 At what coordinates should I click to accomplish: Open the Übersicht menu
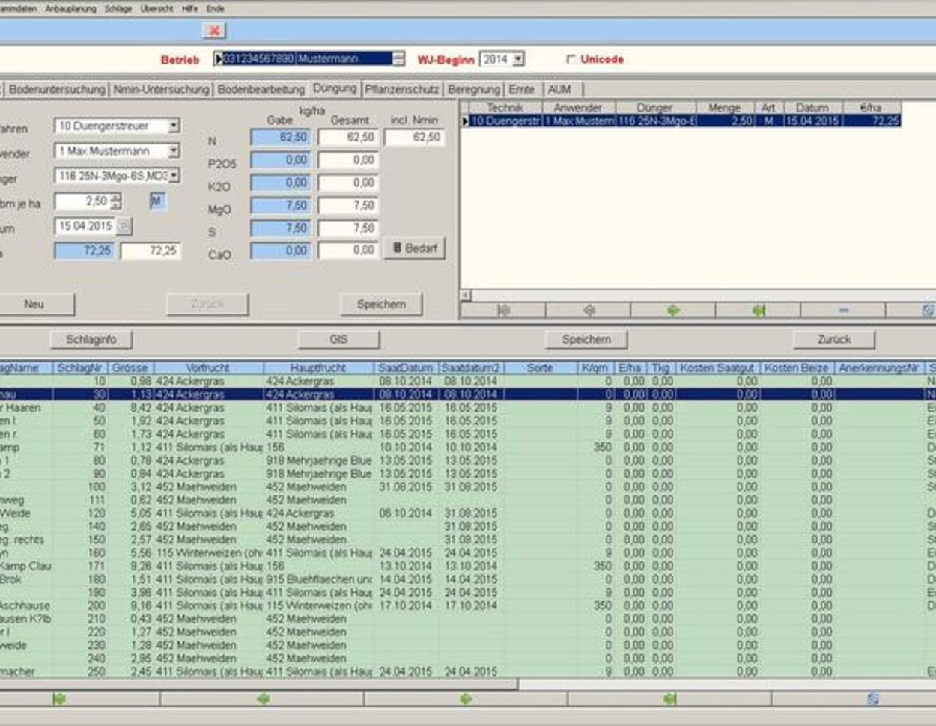click(x=156, y=9)
